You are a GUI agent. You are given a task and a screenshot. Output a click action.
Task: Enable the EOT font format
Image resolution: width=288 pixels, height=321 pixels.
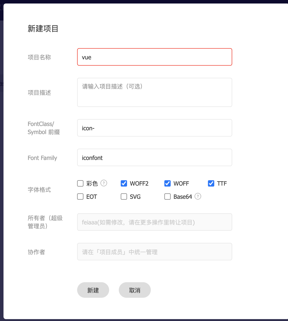pos(80,196)
